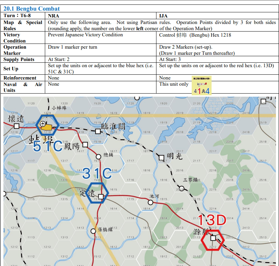This screenshot has width=279, height=266.
Task: Click the circle village marker for 三界鎮
Action: (x=182, y=188)
